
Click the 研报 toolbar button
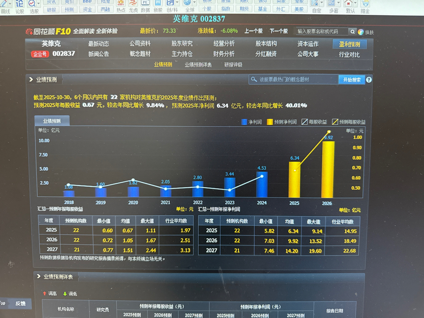52,10
